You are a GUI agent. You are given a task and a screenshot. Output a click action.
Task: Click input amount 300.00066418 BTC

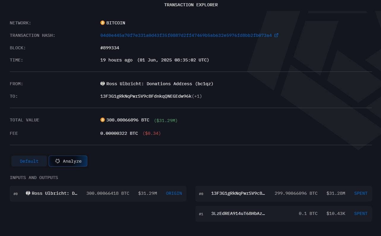(x=108, y=193)
